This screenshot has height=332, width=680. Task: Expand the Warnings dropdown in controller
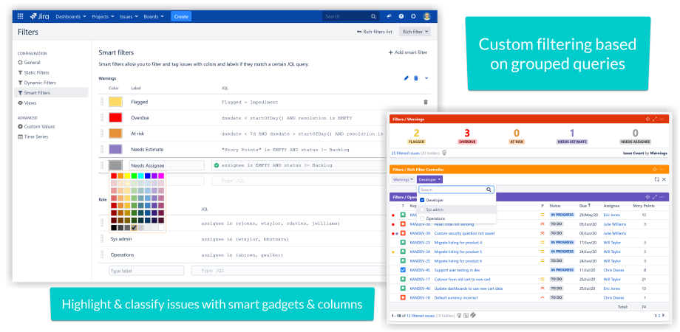coord(403,179)
